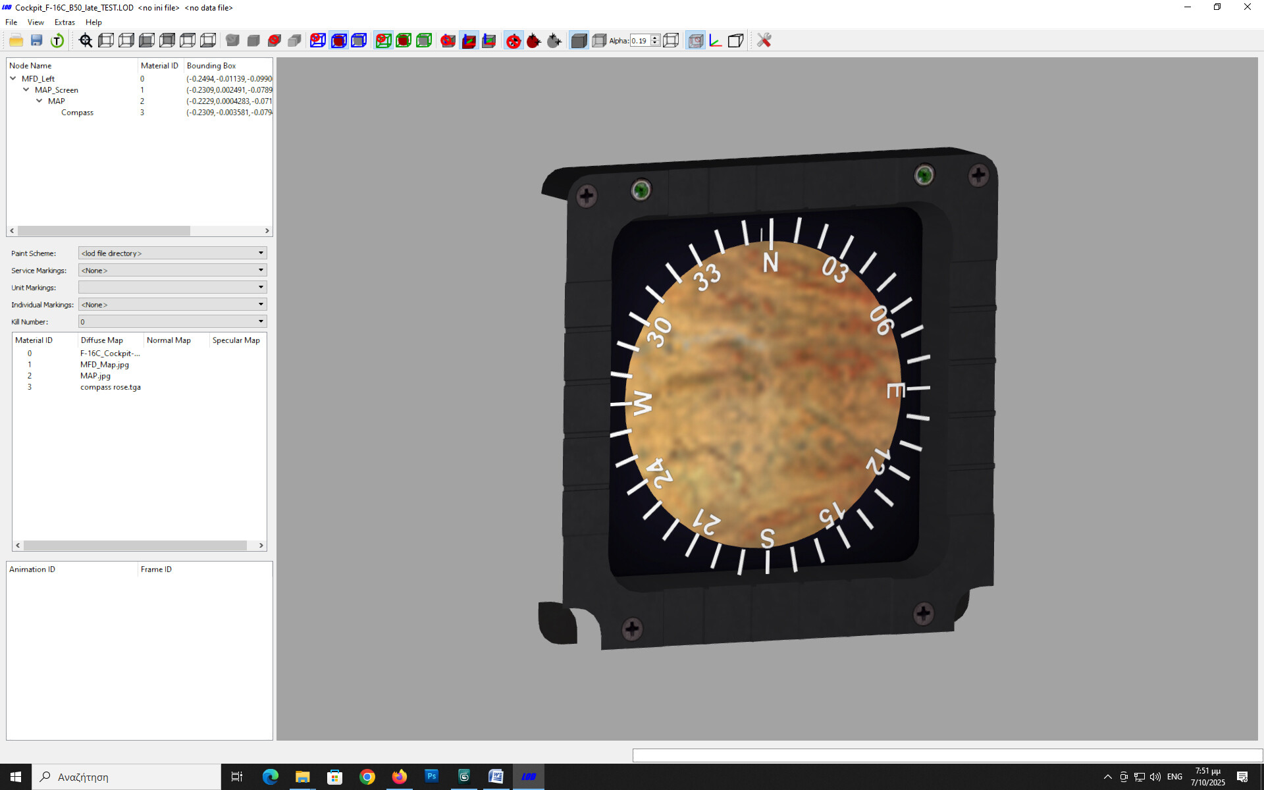
Task: Collapse the MFD_Left tree node
Action: click(x=13, y=78)
